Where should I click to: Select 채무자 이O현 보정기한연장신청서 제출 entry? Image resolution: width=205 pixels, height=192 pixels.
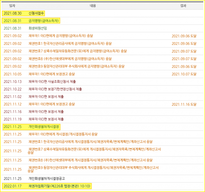(55, 89)
